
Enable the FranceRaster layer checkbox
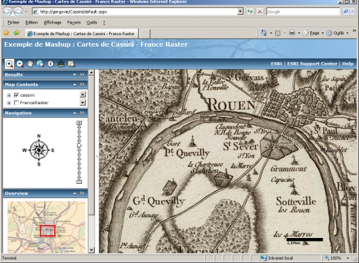coord(16,103)
